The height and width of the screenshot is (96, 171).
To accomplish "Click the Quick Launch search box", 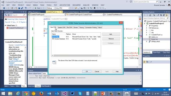I will click(x=146, y=2).
